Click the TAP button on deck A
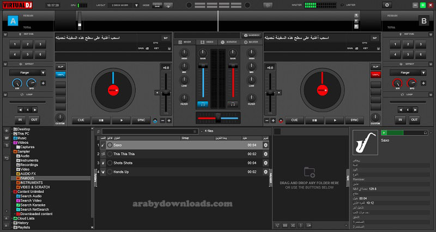436x232 pixels. [x=166, y=38]
